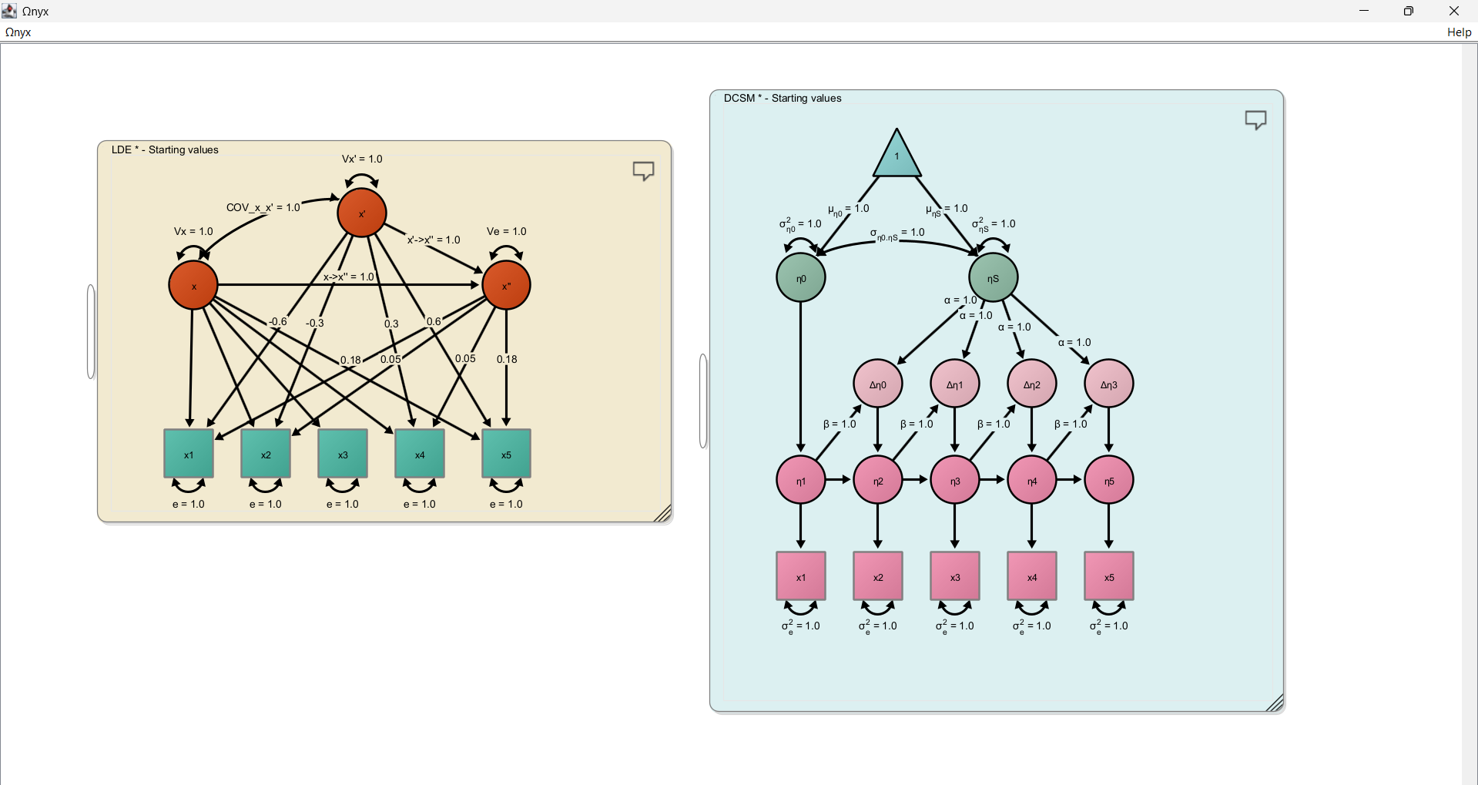Click the comment icon in DCSM panel
The width and height of the screenshot is (1478, 785).
click(x=1255, y=119)
